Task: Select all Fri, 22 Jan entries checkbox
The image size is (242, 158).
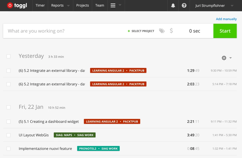Action: coord(9,108)
